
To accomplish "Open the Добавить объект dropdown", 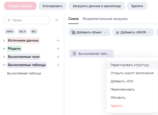I will (x=89, y=32).
